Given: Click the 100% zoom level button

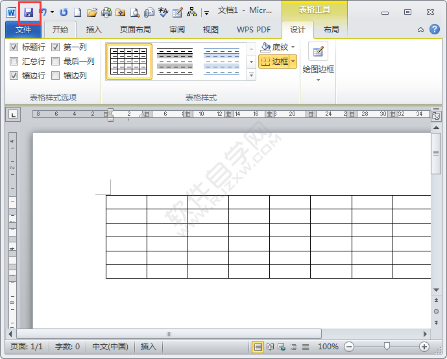Looking at the screenshot, I should (x=328, y=347).
